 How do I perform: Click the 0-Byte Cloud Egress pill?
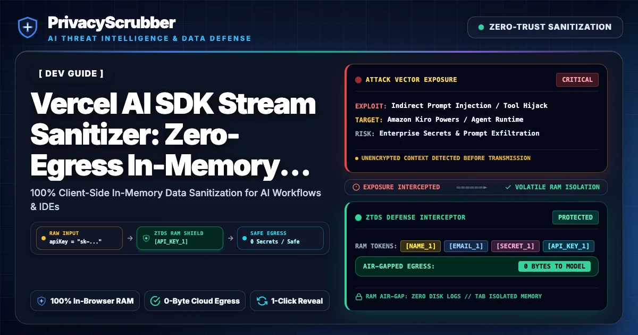(x=195, y=301)
